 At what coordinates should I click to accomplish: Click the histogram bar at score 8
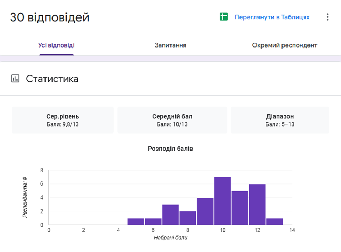tap(188, 218)
